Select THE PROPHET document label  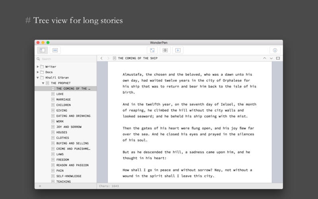point(61,83)
